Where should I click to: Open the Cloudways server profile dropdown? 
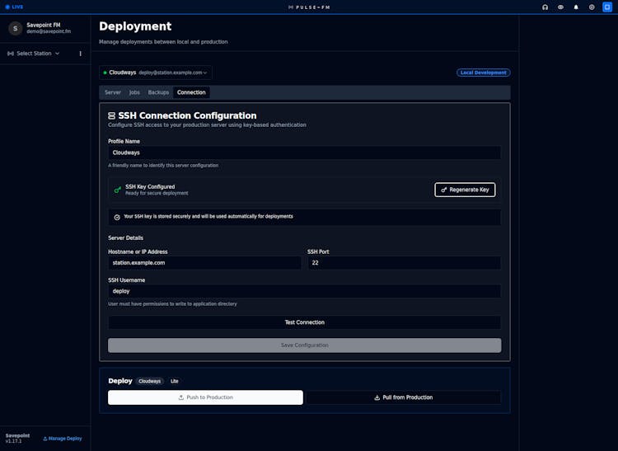pyautogui.click(x=156, y=73)
